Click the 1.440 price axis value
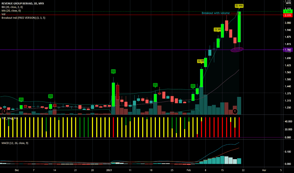The width and height of the screenshot is (294, 173). tap(288, 87)
